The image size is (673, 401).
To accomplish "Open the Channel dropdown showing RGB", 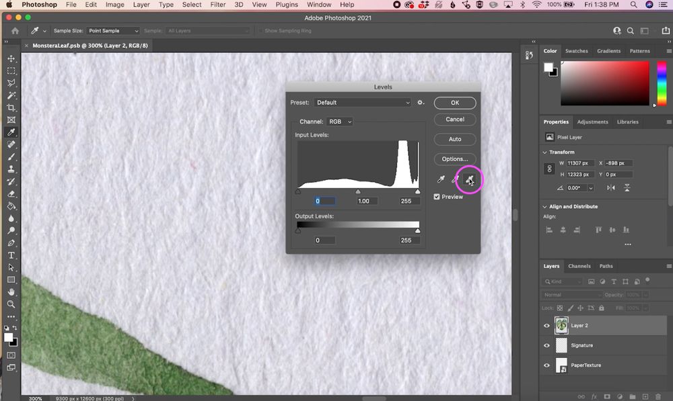I will pos(339,121).
